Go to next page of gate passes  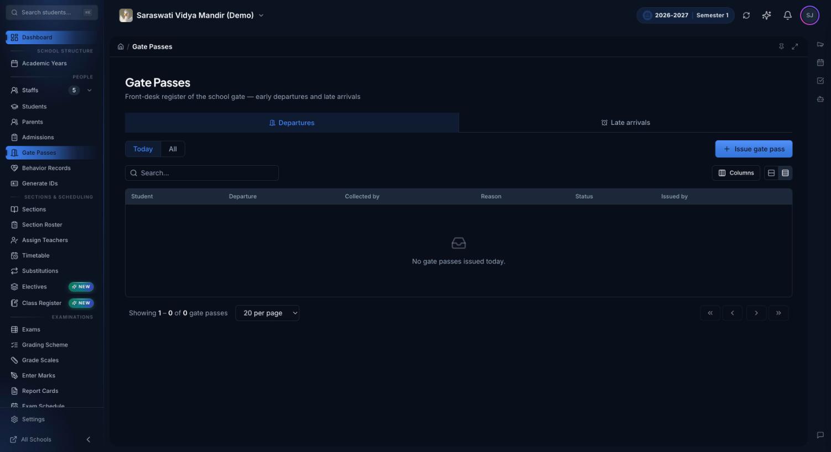pyautogui.click(x=756, y=313)
